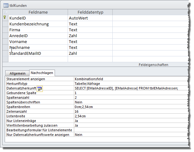Open the property update options smart tag
Viewport: 194px width, 152px height.
pos(39,89)
